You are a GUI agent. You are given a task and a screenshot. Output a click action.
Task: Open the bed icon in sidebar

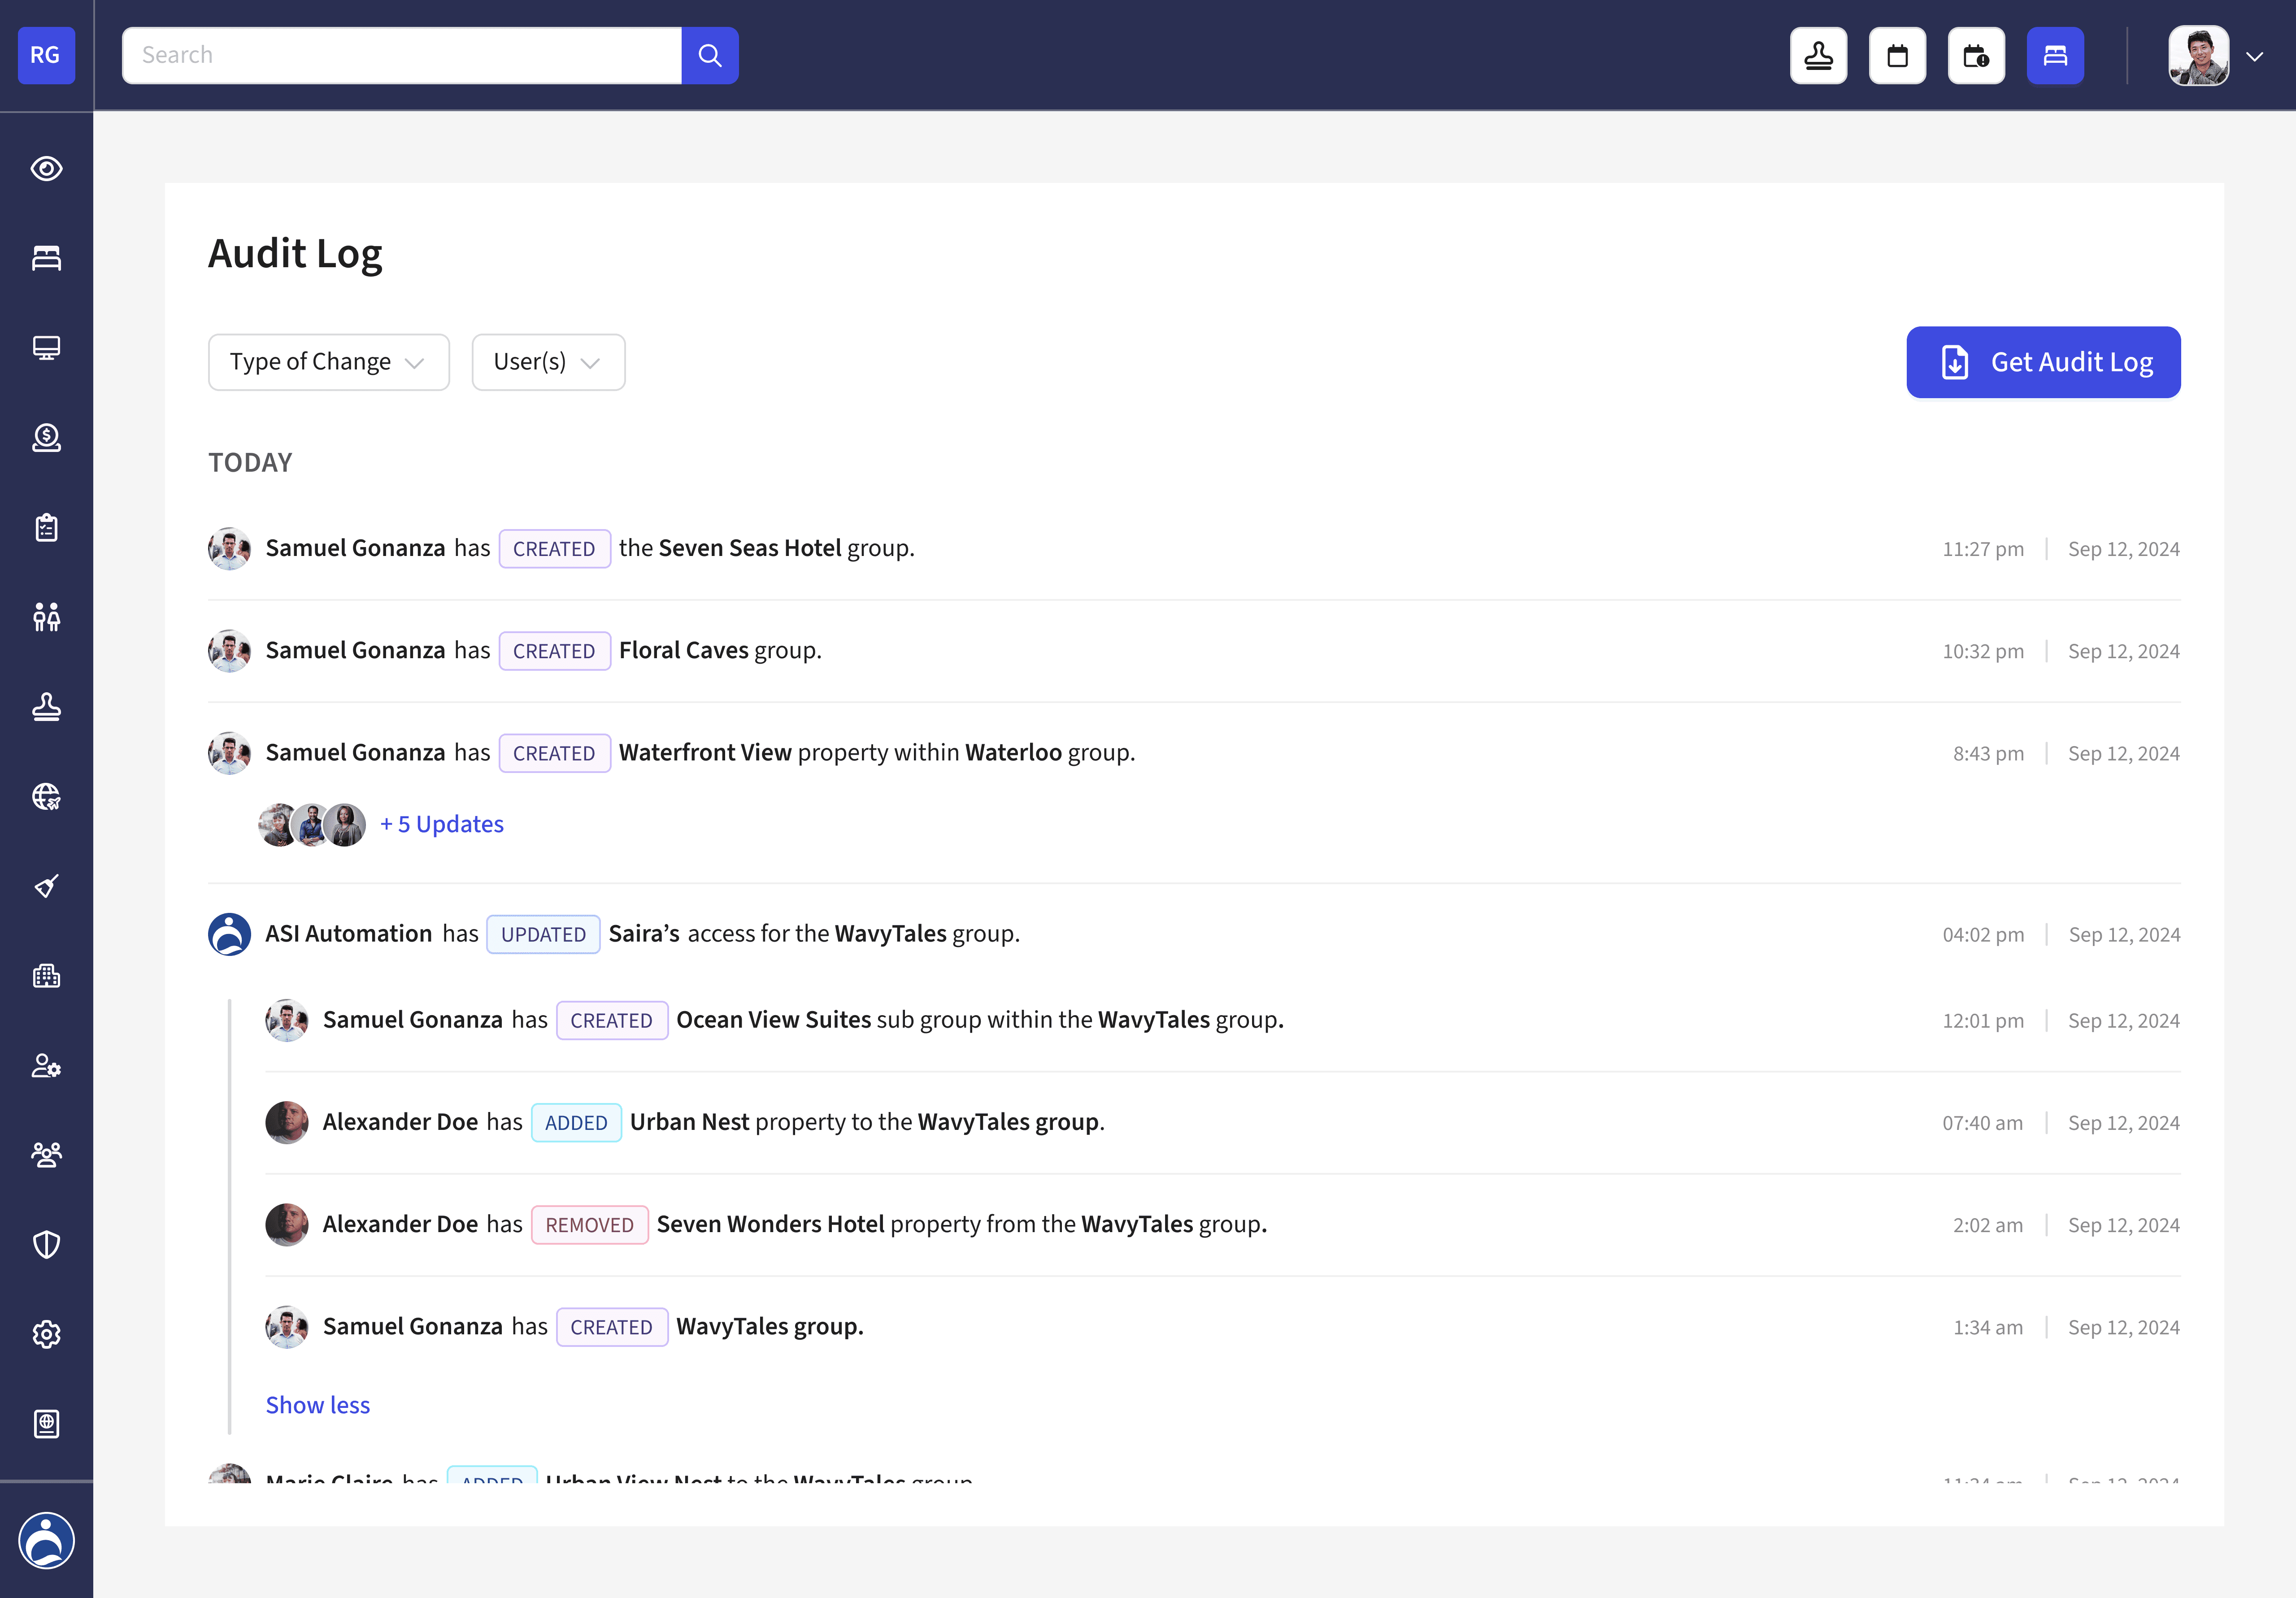pos(46,258)
